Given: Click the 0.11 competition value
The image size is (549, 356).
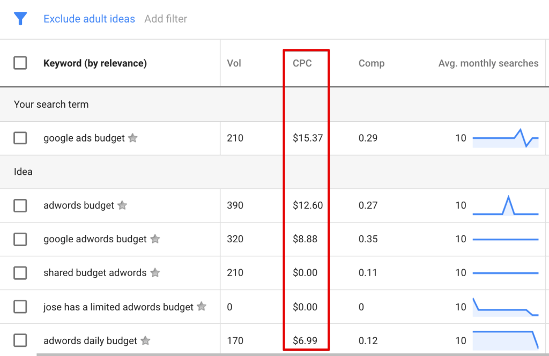Looking at the screenshot, I should [368, 273].
